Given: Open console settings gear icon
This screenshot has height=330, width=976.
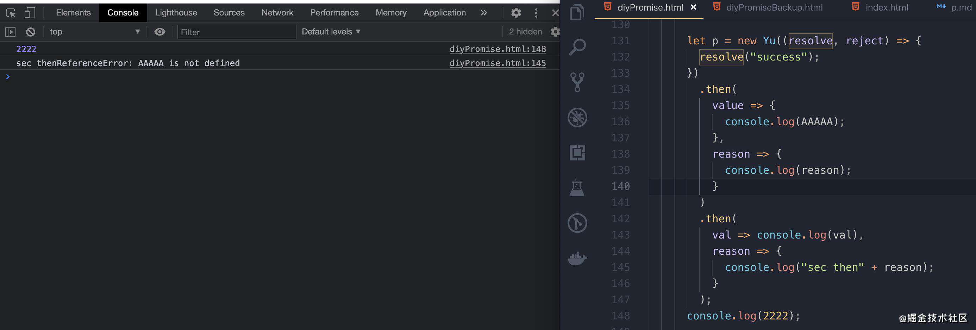Looking at the screenshot, I should [x=555, y=32].
